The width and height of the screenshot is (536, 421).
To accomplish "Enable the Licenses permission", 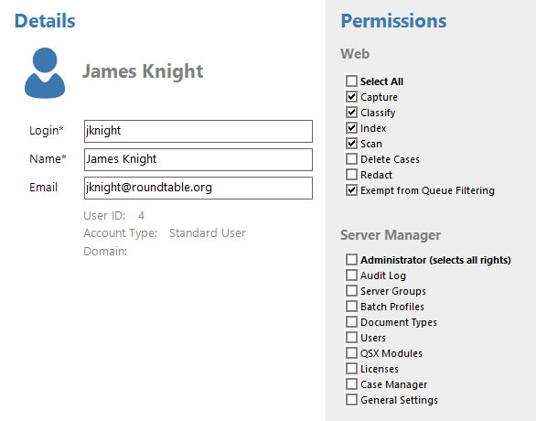I will (x=351, y=368).
